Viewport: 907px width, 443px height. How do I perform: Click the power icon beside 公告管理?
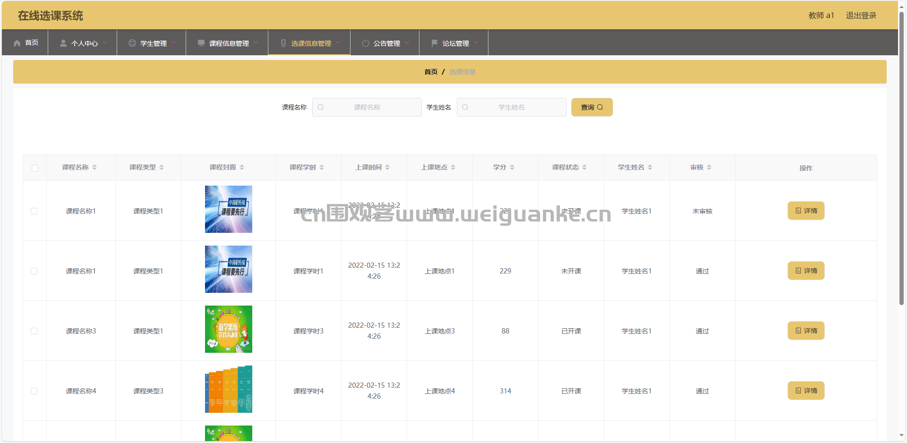click(366, 43)
